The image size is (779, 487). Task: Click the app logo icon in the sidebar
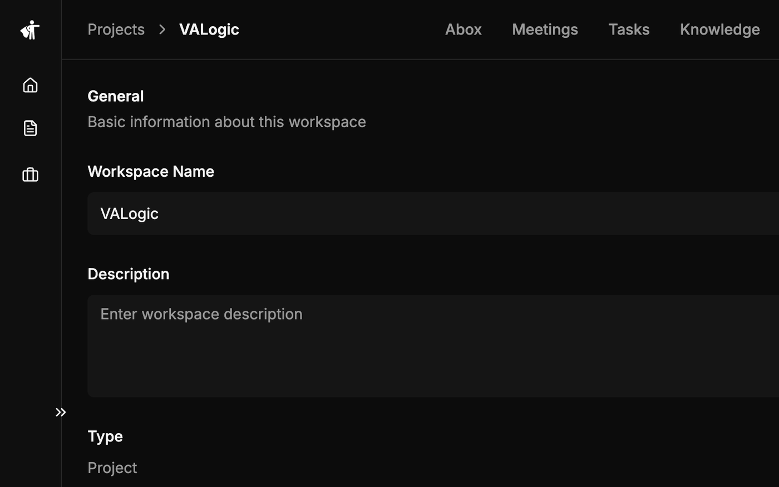(x=30, y=30)
